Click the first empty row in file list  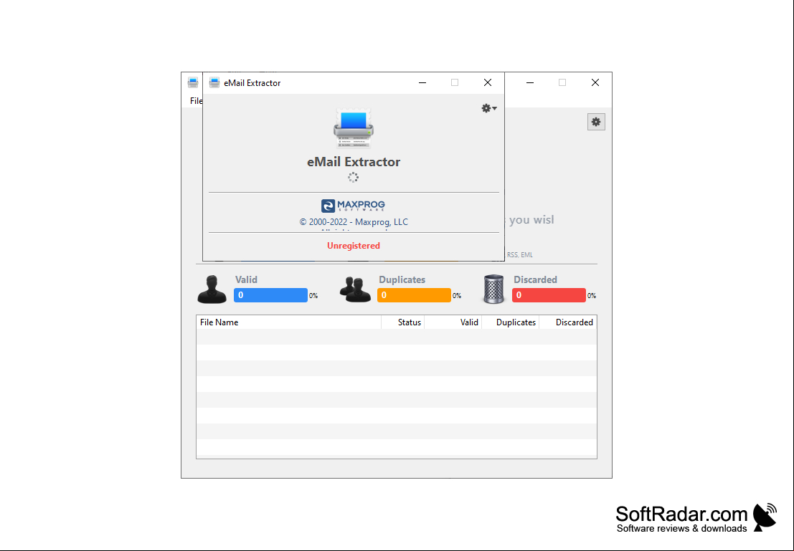click(x=397, y=337)
